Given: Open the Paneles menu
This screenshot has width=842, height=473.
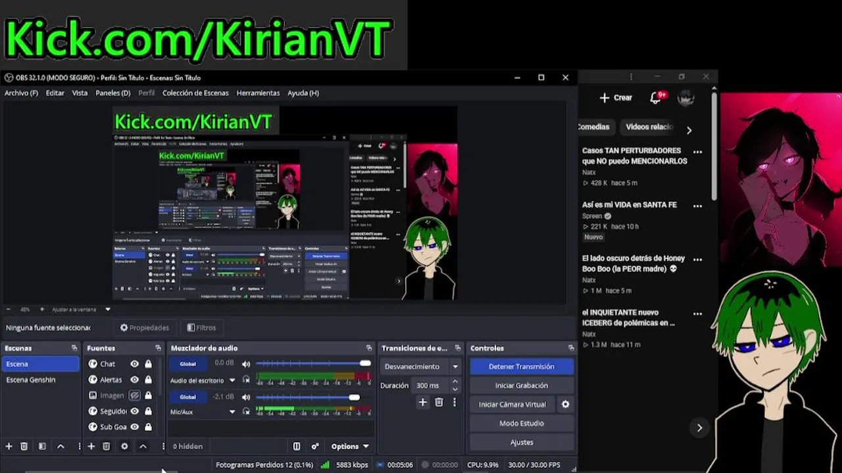Looking at the screenshot, I should point(112,93).
